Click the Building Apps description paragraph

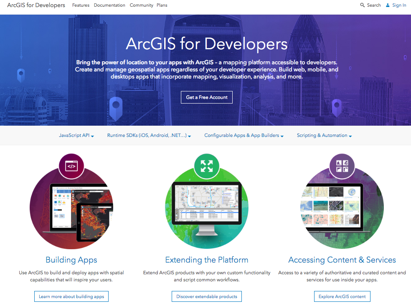tap(71, 276)
